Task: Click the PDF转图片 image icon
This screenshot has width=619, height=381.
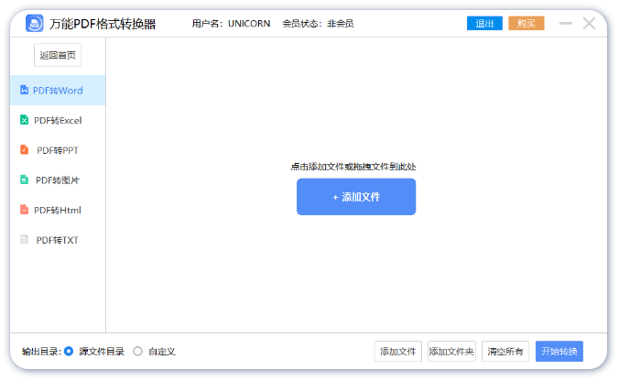Action: pos(24,180)
